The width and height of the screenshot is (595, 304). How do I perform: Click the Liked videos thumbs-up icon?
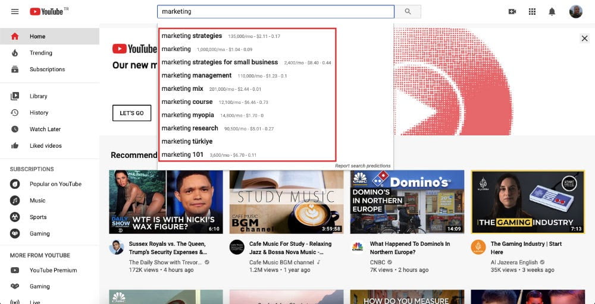15,145
